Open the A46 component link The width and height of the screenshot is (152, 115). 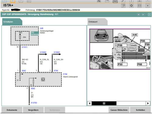tap(42, 28)
